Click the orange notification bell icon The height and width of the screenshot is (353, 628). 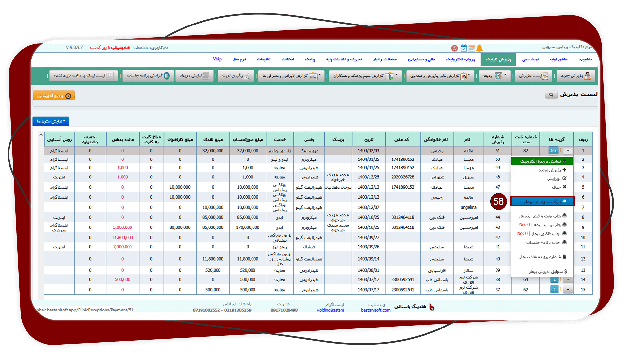point(480,48)
